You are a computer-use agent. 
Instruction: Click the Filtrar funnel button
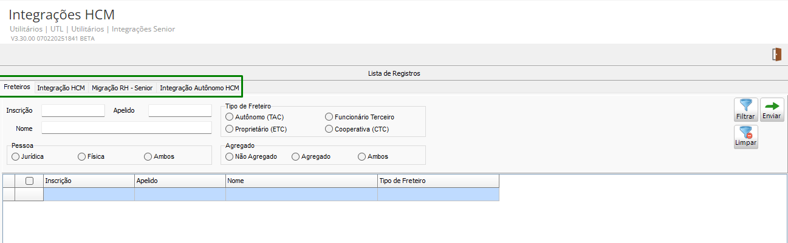click(x=745, y=109)
